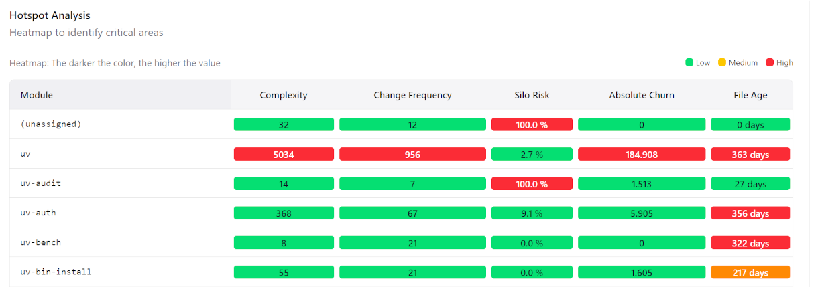
Task: Click the green Low legend swatch
Action: (x=689, y=63)
